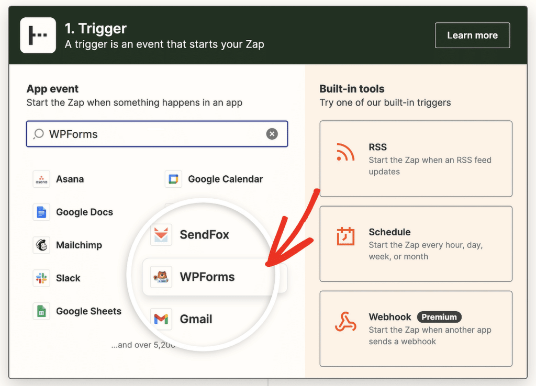Clear the WPForms search text

coord(272,134)
